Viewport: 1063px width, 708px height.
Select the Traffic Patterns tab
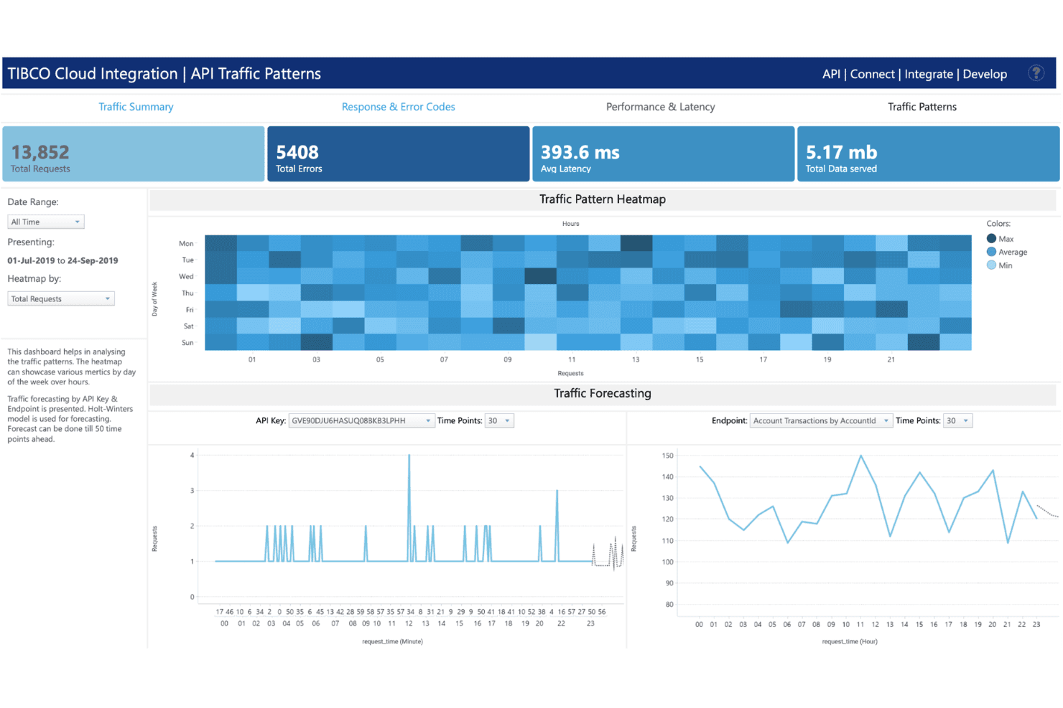[x=922, y=107]
